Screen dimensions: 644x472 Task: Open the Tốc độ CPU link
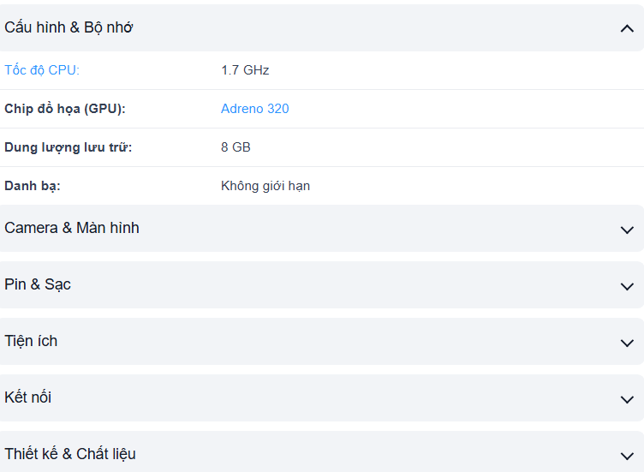(42, 70)
